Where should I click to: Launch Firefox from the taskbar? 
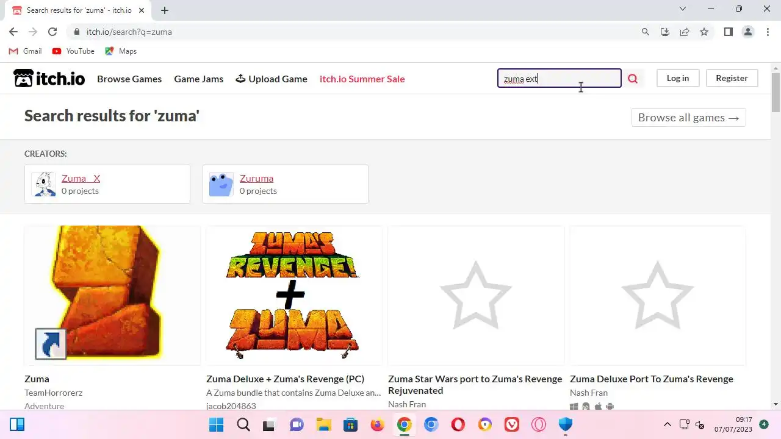[377, 424]
